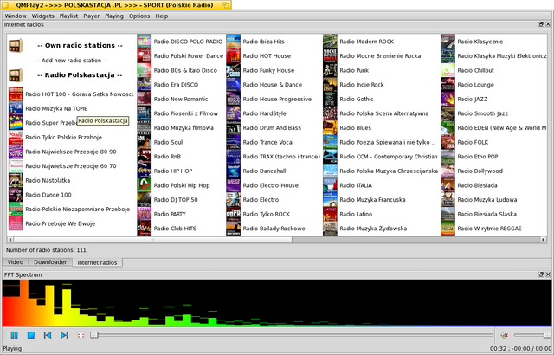Click Radio DISCO POLO RADIO thumbnail

click(x=145, y=42)
